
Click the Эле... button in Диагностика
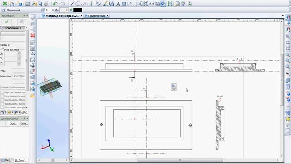[24, 123]
